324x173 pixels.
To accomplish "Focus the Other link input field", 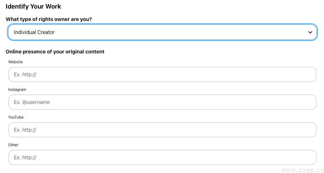I will 162,157.
